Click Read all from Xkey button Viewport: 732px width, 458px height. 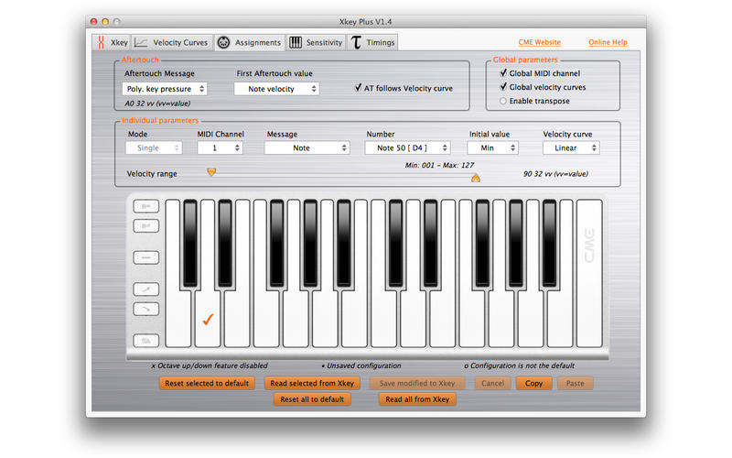pyautogui.click(x=417, y=399)
